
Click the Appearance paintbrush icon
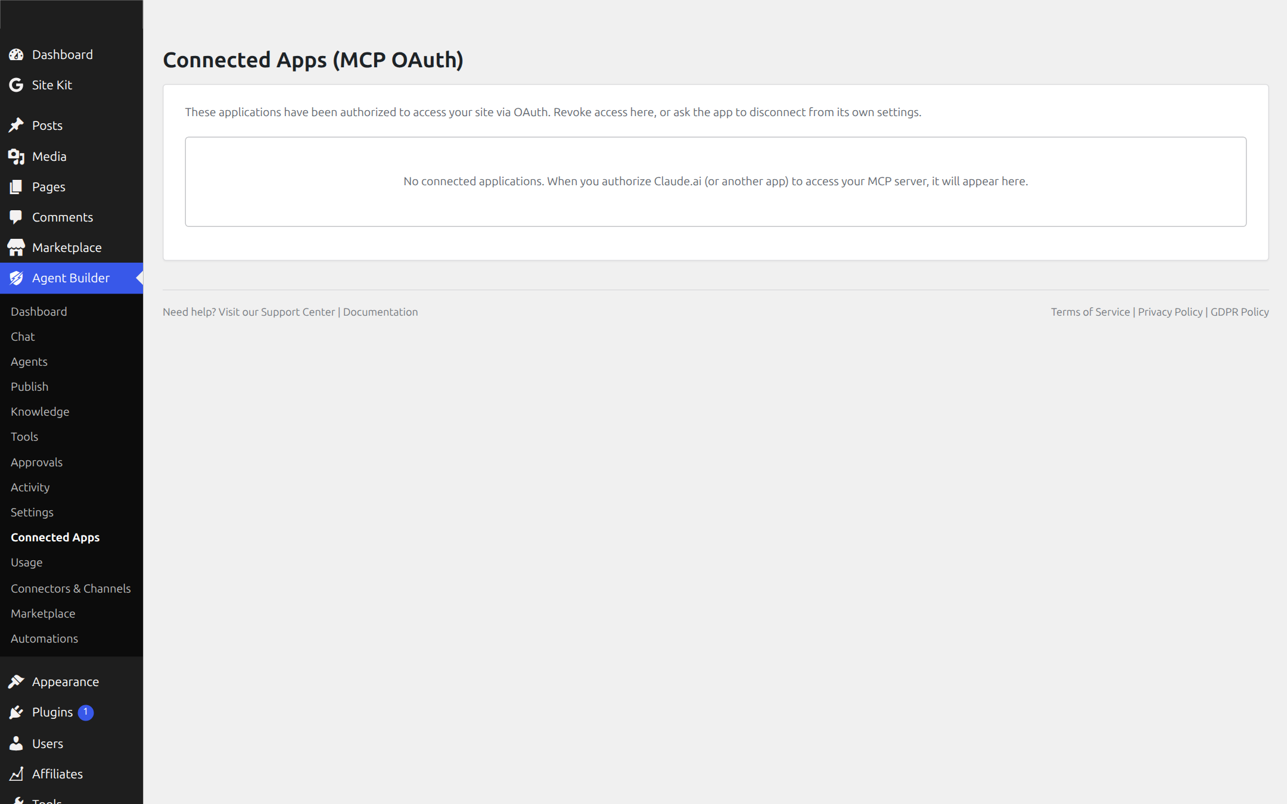[x=16, y=682]
